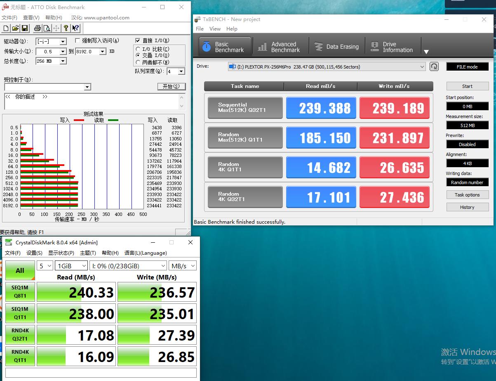Click the Save floppy disk icon in ATTO

click(x=25, y=28)
